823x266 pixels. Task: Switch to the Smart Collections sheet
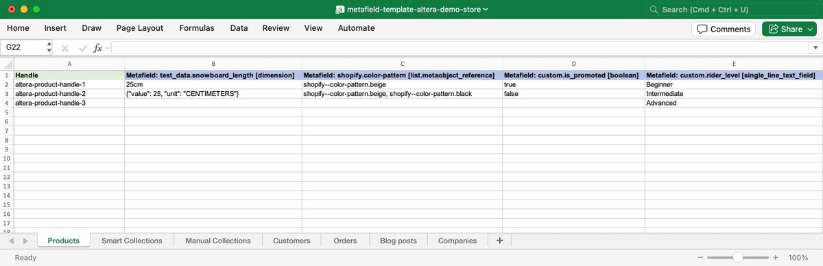[132, 241]
